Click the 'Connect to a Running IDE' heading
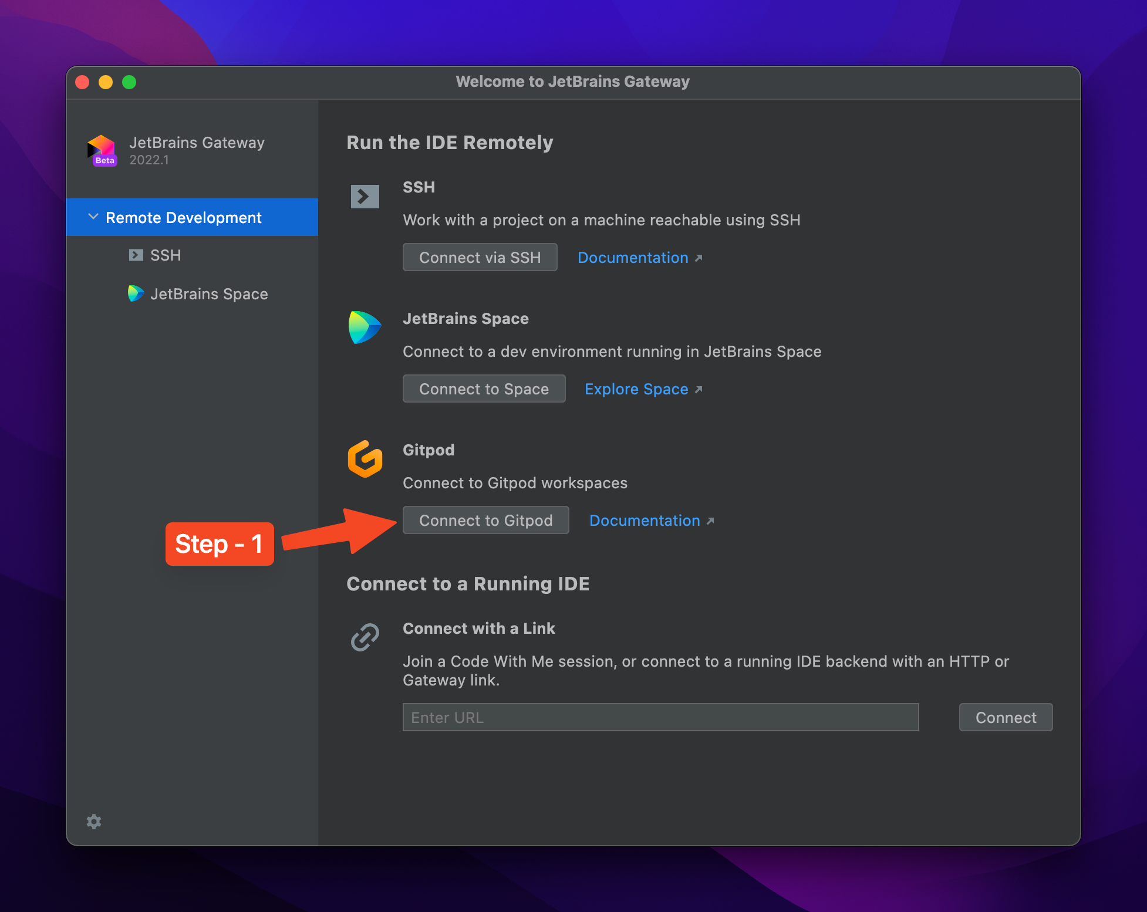 click(468, 584)
